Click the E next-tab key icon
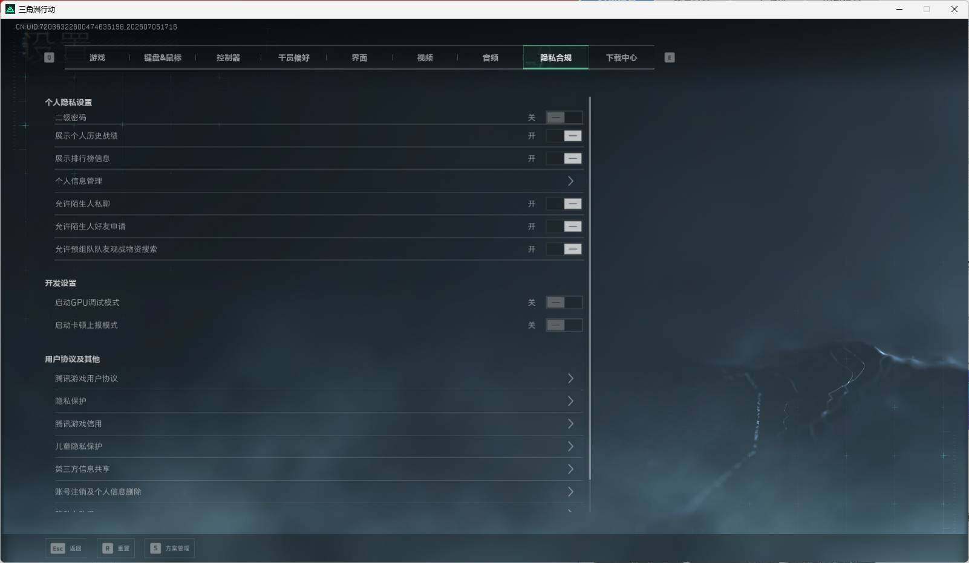This screenshot has width=969, height=563. click(x=670, y=57)
